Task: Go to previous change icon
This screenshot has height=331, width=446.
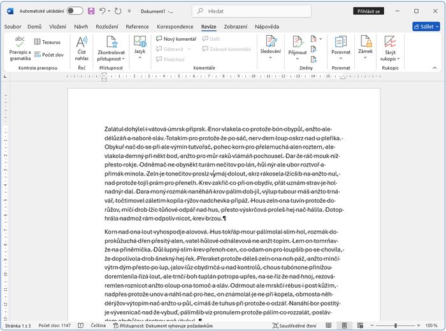Action: [313, 49]
